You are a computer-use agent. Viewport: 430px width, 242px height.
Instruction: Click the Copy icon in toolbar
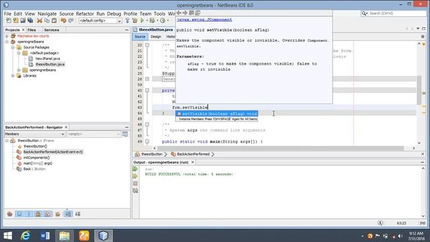(47, 21)
